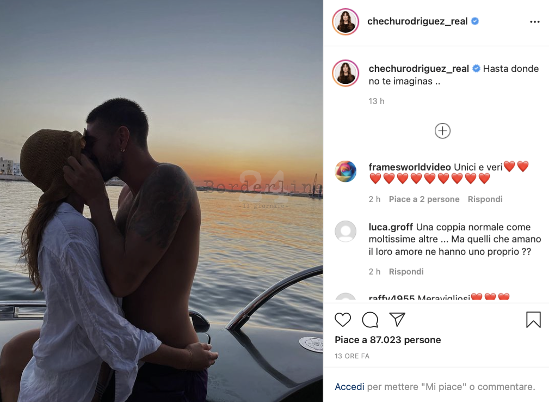Click the Accedi login link

349,387
